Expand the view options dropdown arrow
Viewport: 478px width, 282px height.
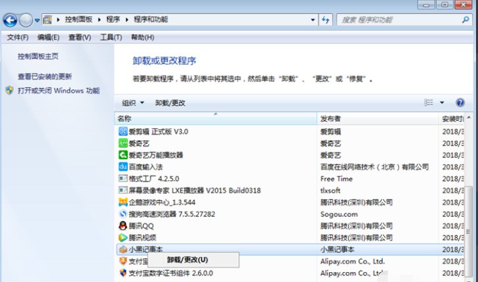442,103
